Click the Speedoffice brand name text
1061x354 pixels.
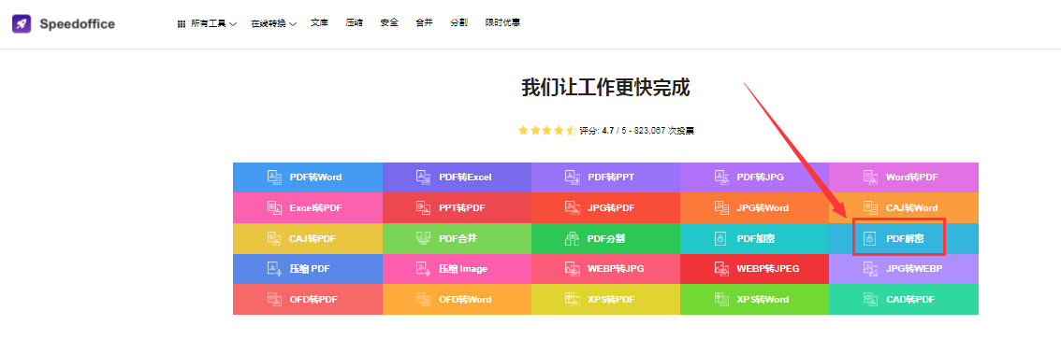pos(77,24)
